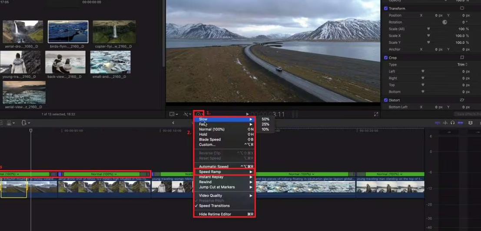Select birds-flyin..._2160 thumbnail
This screenshot has width=481, height=231.
click(x=68, y=32)
